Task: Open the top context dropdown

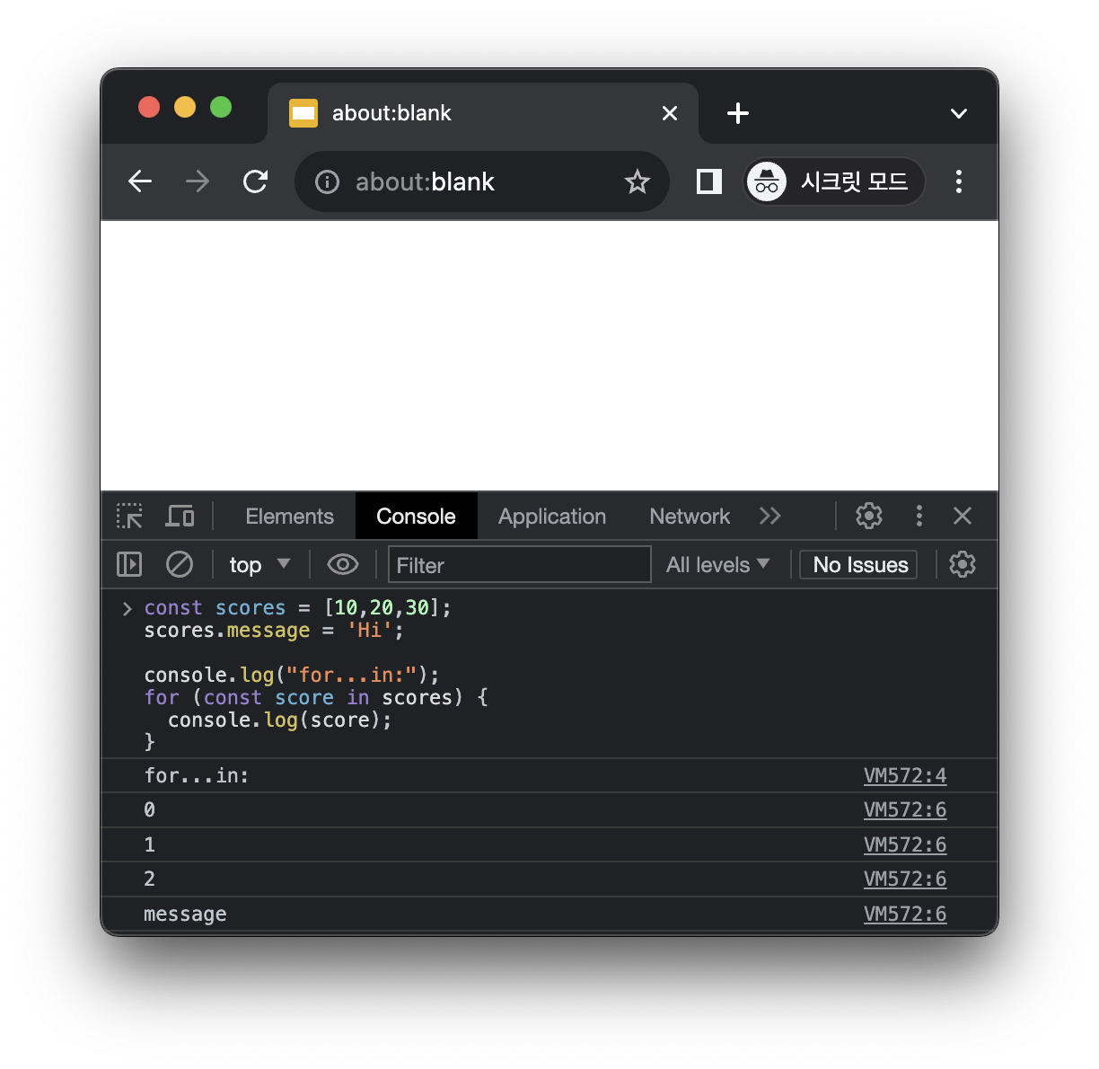Action: coord(259,564)
